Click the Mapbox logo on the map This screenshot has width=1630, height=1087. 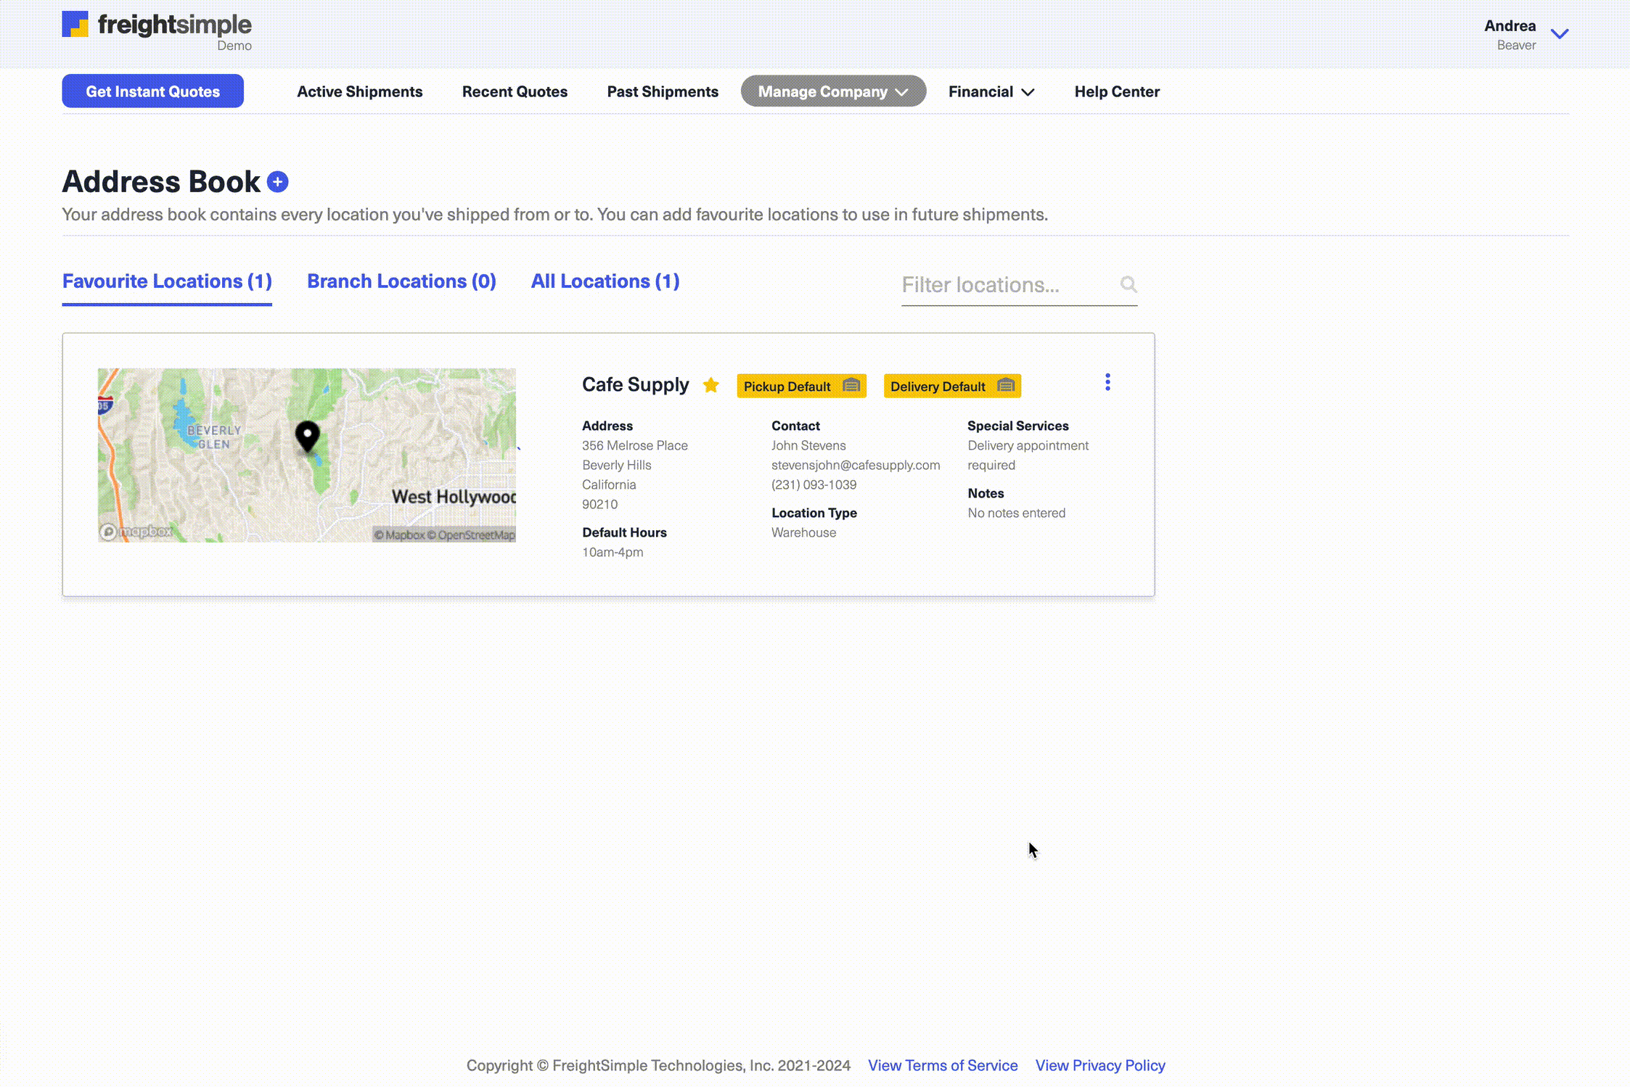click(136, 532)
